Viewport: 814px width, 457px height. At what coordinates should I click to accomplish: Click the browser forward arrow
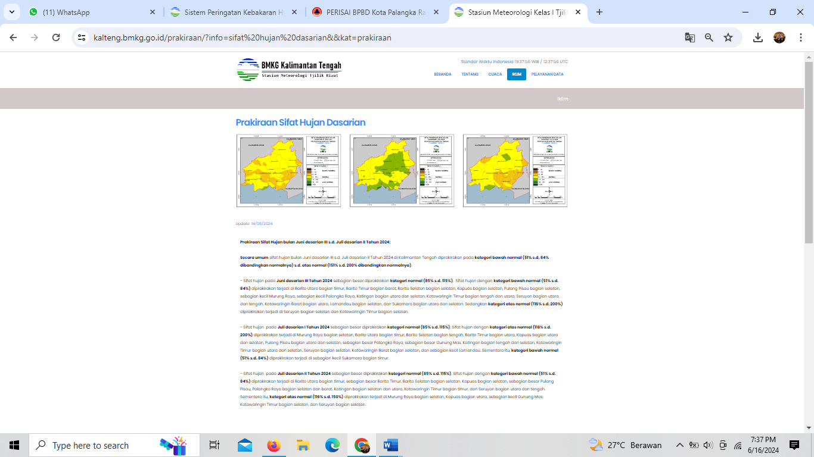(x=35, y=37)
